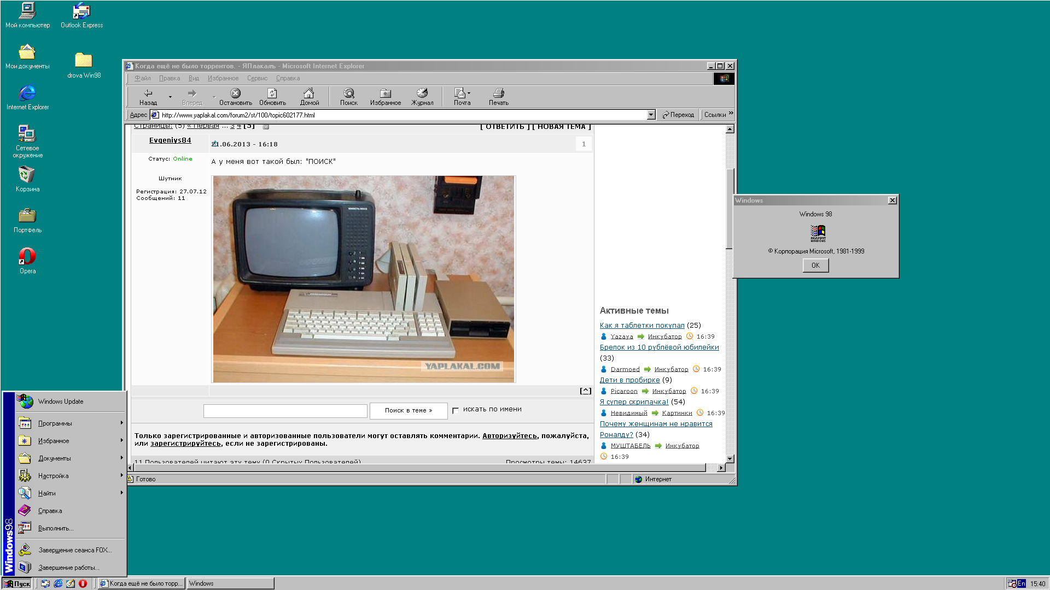
Task: Click the page's vertical scrollbar thumb
Action: [730, 209]
